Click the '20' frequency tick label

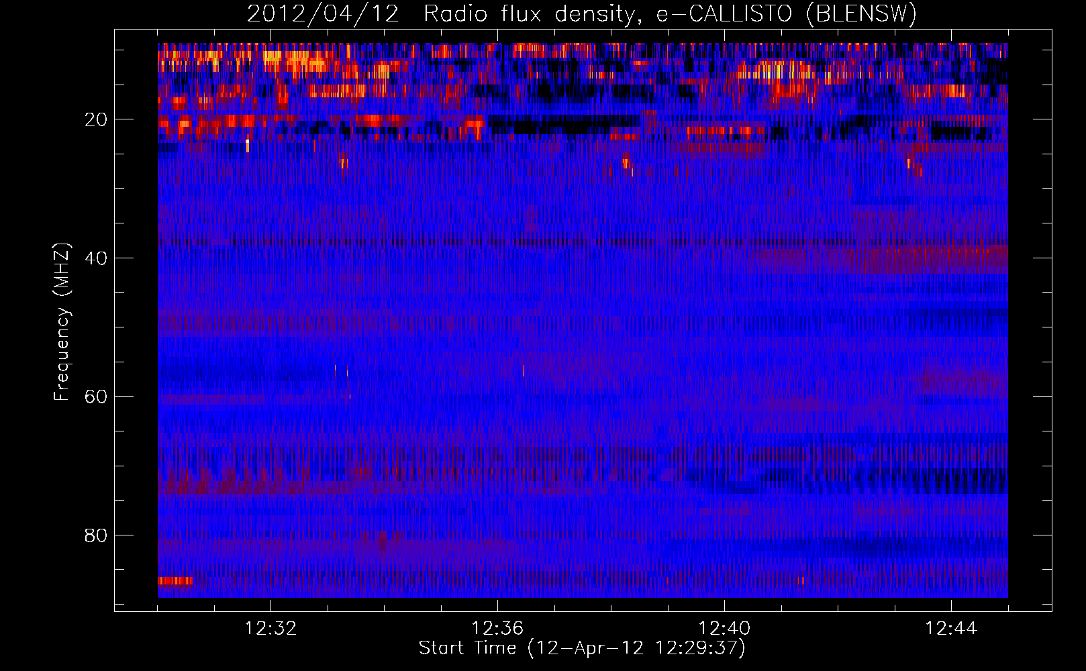[96, 119]
